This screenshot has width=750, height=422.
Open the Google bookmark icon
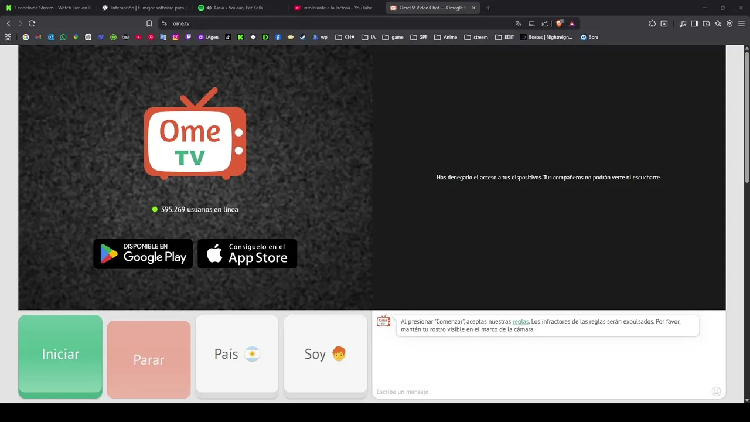(x=26, y=37)
